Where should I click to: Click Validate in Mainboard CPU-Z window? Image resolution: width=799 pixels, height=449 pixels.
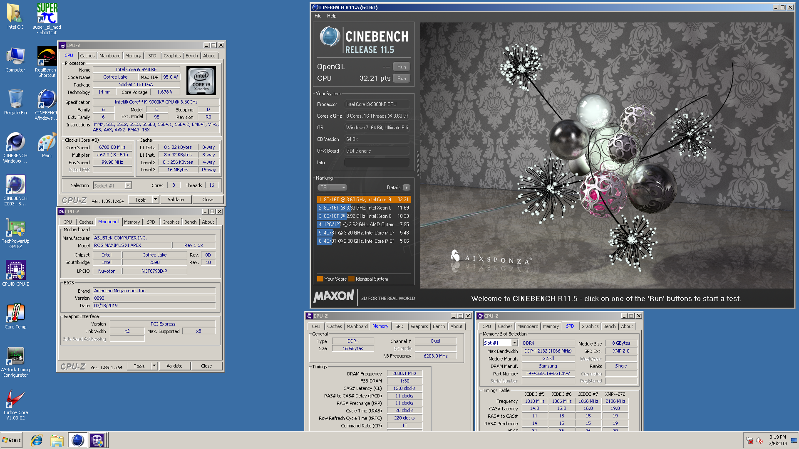click(174, 366)
